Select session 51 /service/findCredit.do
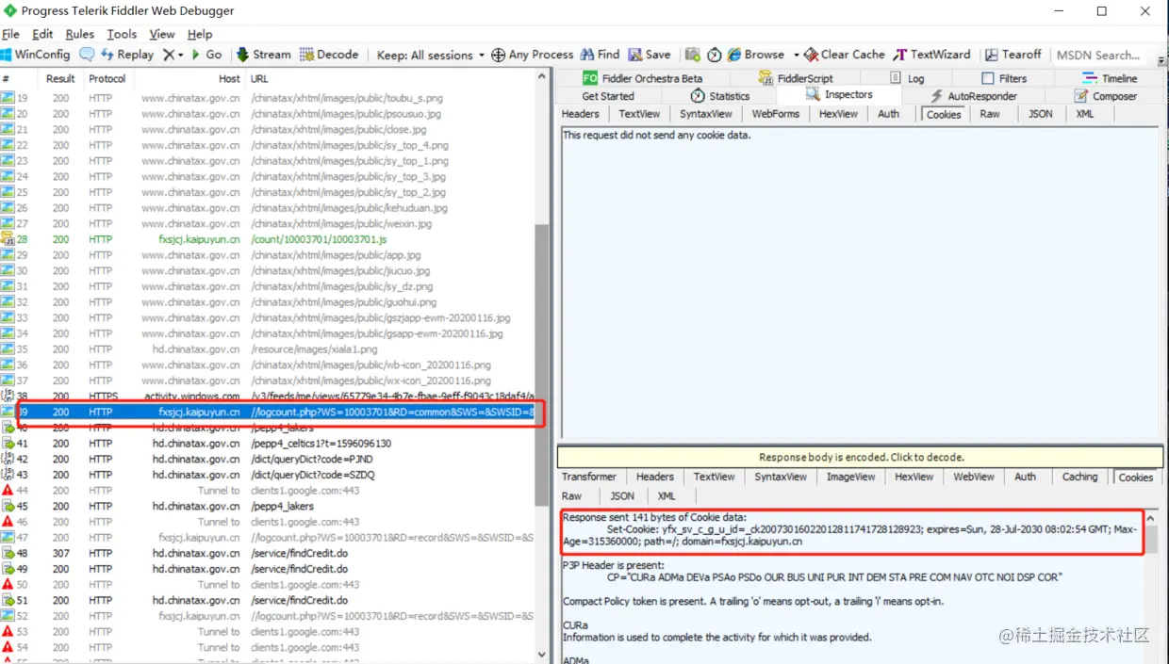The width and height of the screenshot is (1169, 664). click(268, 600)
